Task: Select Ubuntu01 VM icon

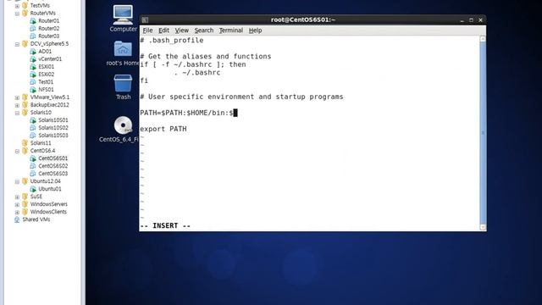Action: [33, 189]
